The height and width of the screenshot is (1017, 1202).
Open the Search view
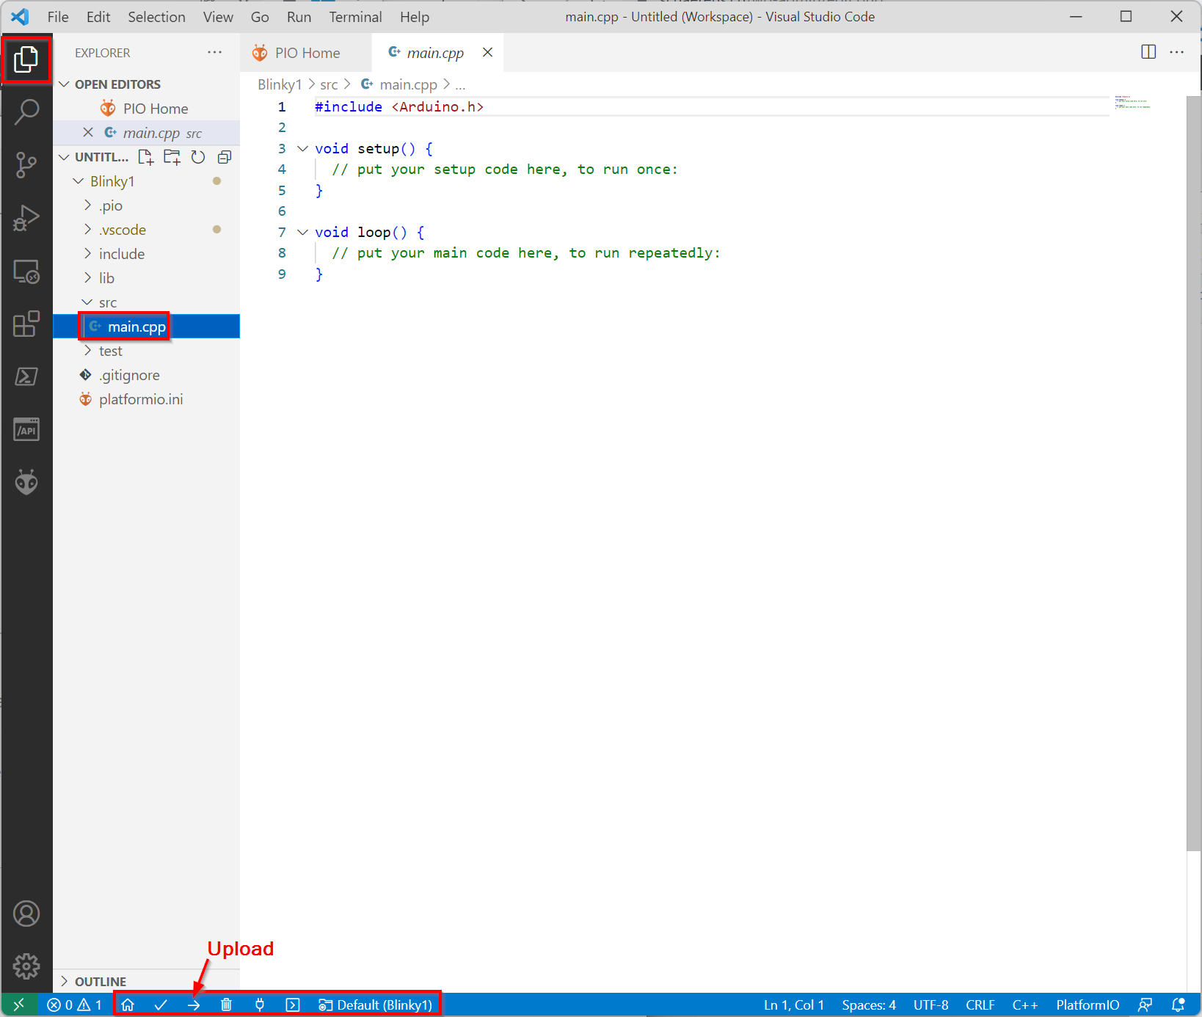(26, 112)
